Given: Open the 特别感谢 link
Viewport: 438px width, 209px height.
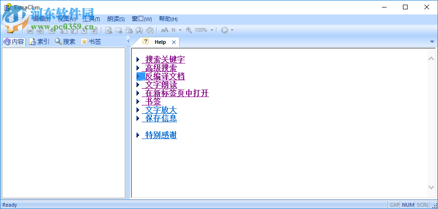Looking at the screenshot, I should point(159,135).
